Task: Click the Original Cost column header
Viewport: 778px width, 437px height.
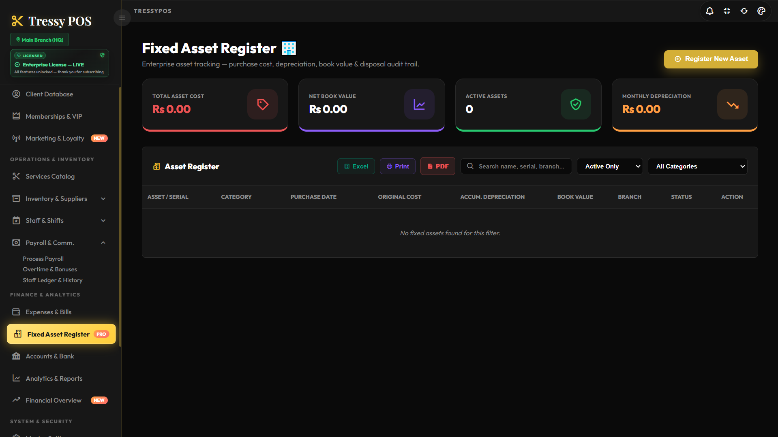Action: pos(399,197)
